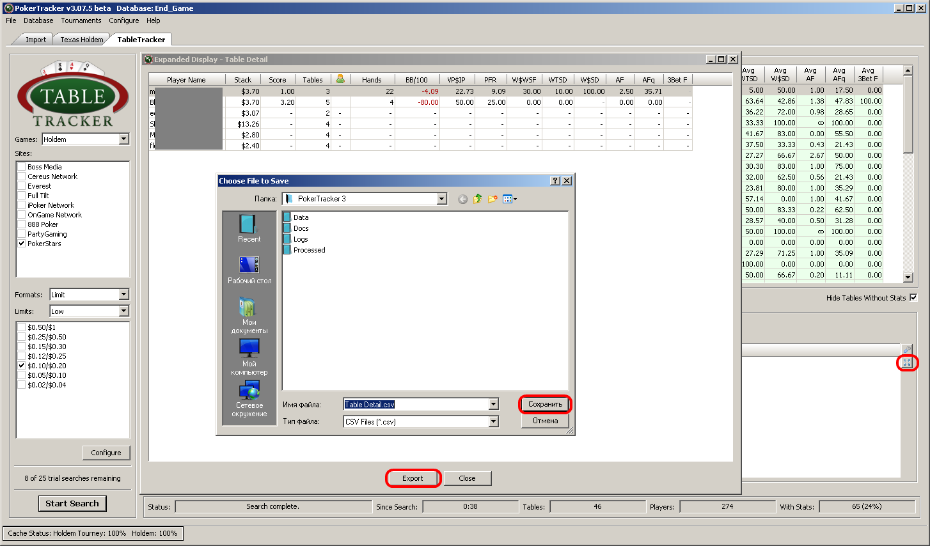This screenshot has width=930, height=546.
Task: Select the TableTracker tab
Action: click(141, 40)
